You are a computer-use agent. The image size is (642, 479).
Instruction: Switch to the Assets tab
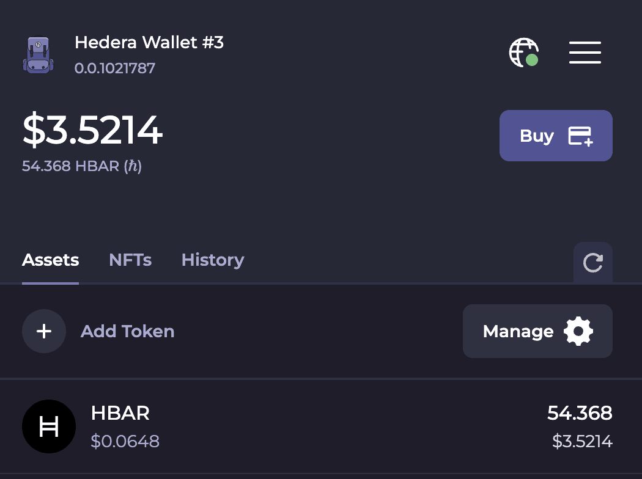[50, 260]
